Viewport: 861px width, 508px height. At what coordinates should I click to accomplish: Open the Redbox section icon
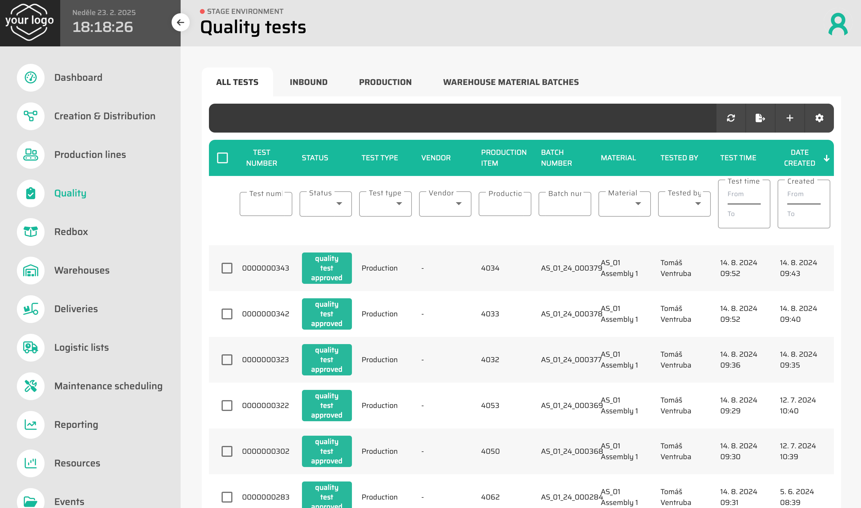(31, 232)
